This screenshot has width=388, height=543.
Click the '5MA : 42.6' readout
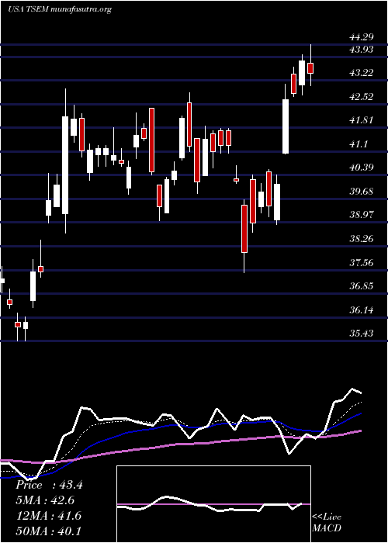click(x=45, y=500)
